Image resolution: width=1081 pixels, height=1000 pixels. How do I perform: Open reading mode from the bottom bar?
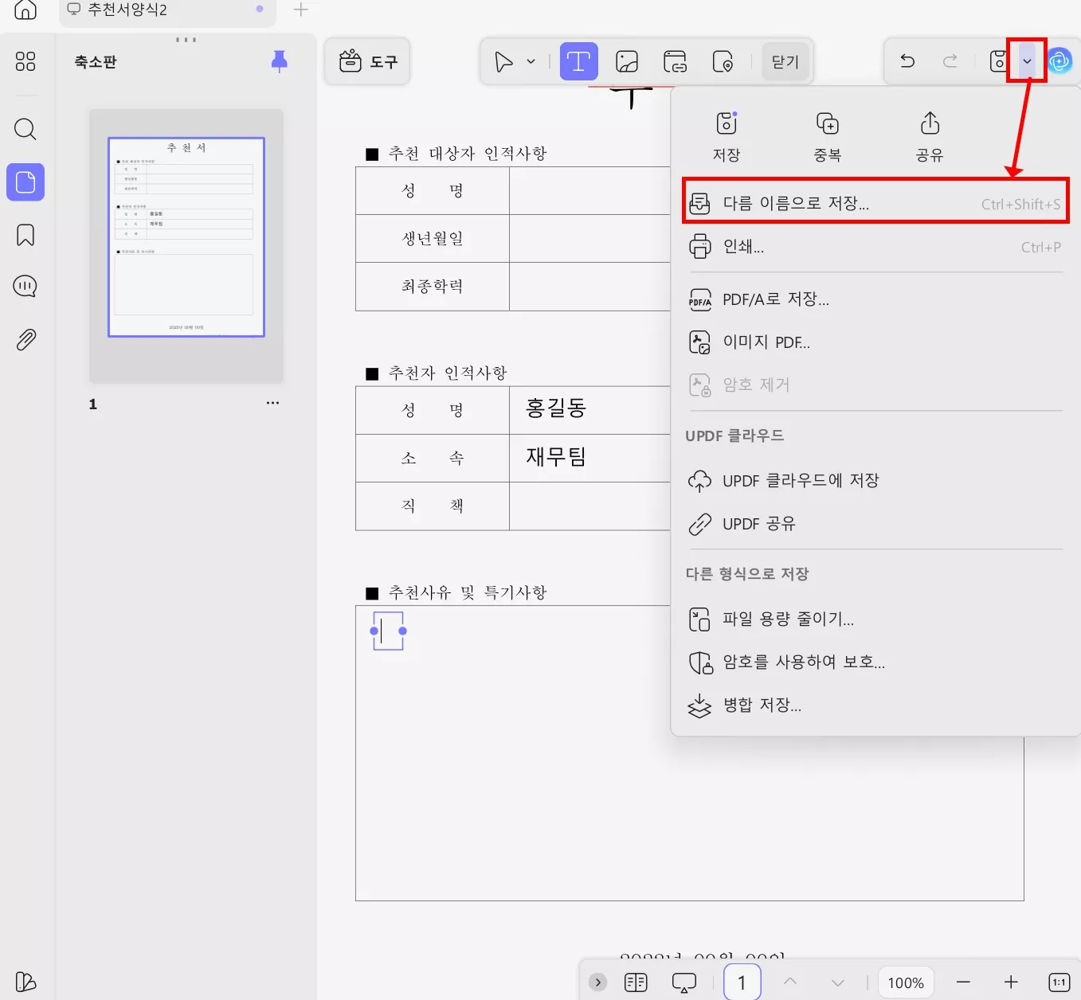(x=635, y=982)
